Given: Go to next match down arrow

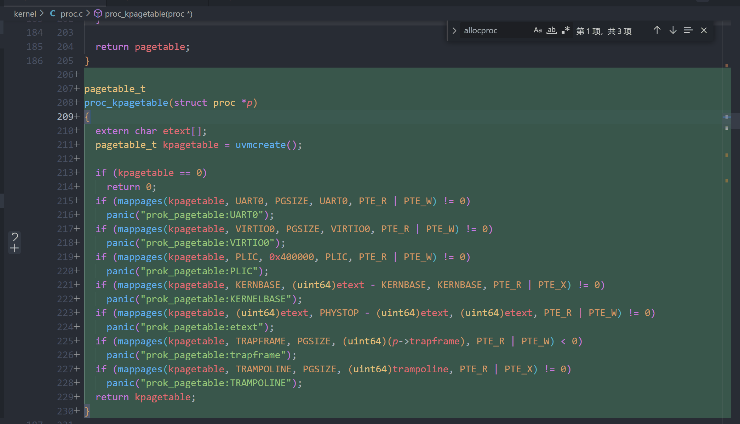Looking at the screenshot, I should coord(673,30).
